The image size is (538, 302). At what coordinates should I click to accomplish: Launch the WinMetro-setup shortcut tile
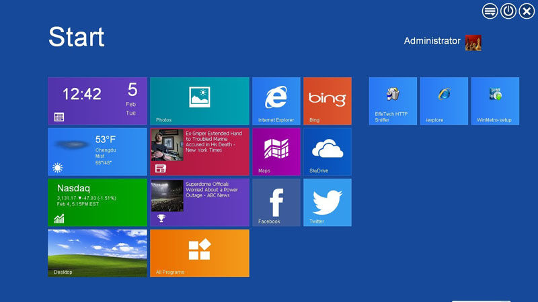(495, 101)
